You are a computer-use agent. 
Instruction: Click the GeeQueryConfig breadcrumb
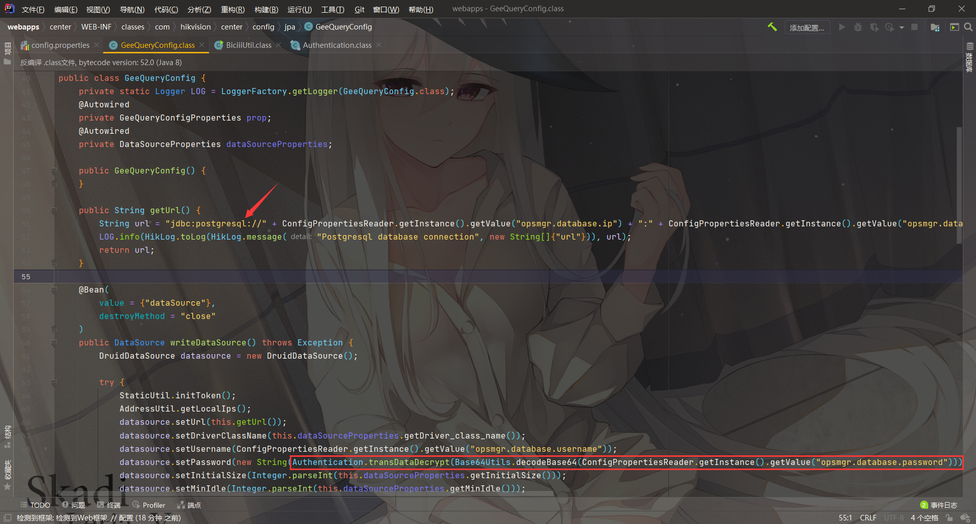pos(339,27)
